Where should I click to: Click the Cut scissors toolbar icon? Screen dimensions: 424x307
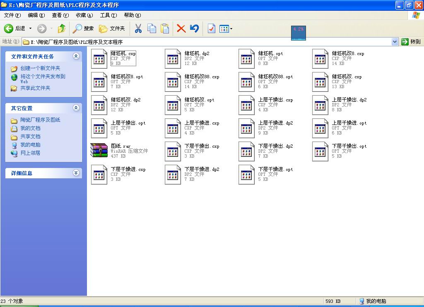pyautogui.click(x=138, y=29)
